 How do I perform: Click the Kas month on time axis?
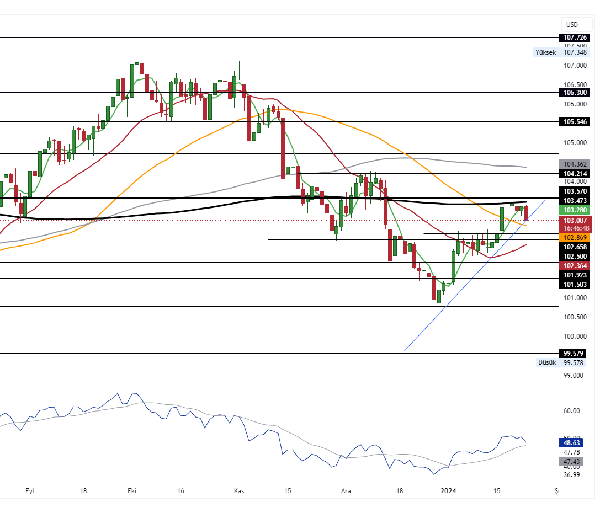239,490
